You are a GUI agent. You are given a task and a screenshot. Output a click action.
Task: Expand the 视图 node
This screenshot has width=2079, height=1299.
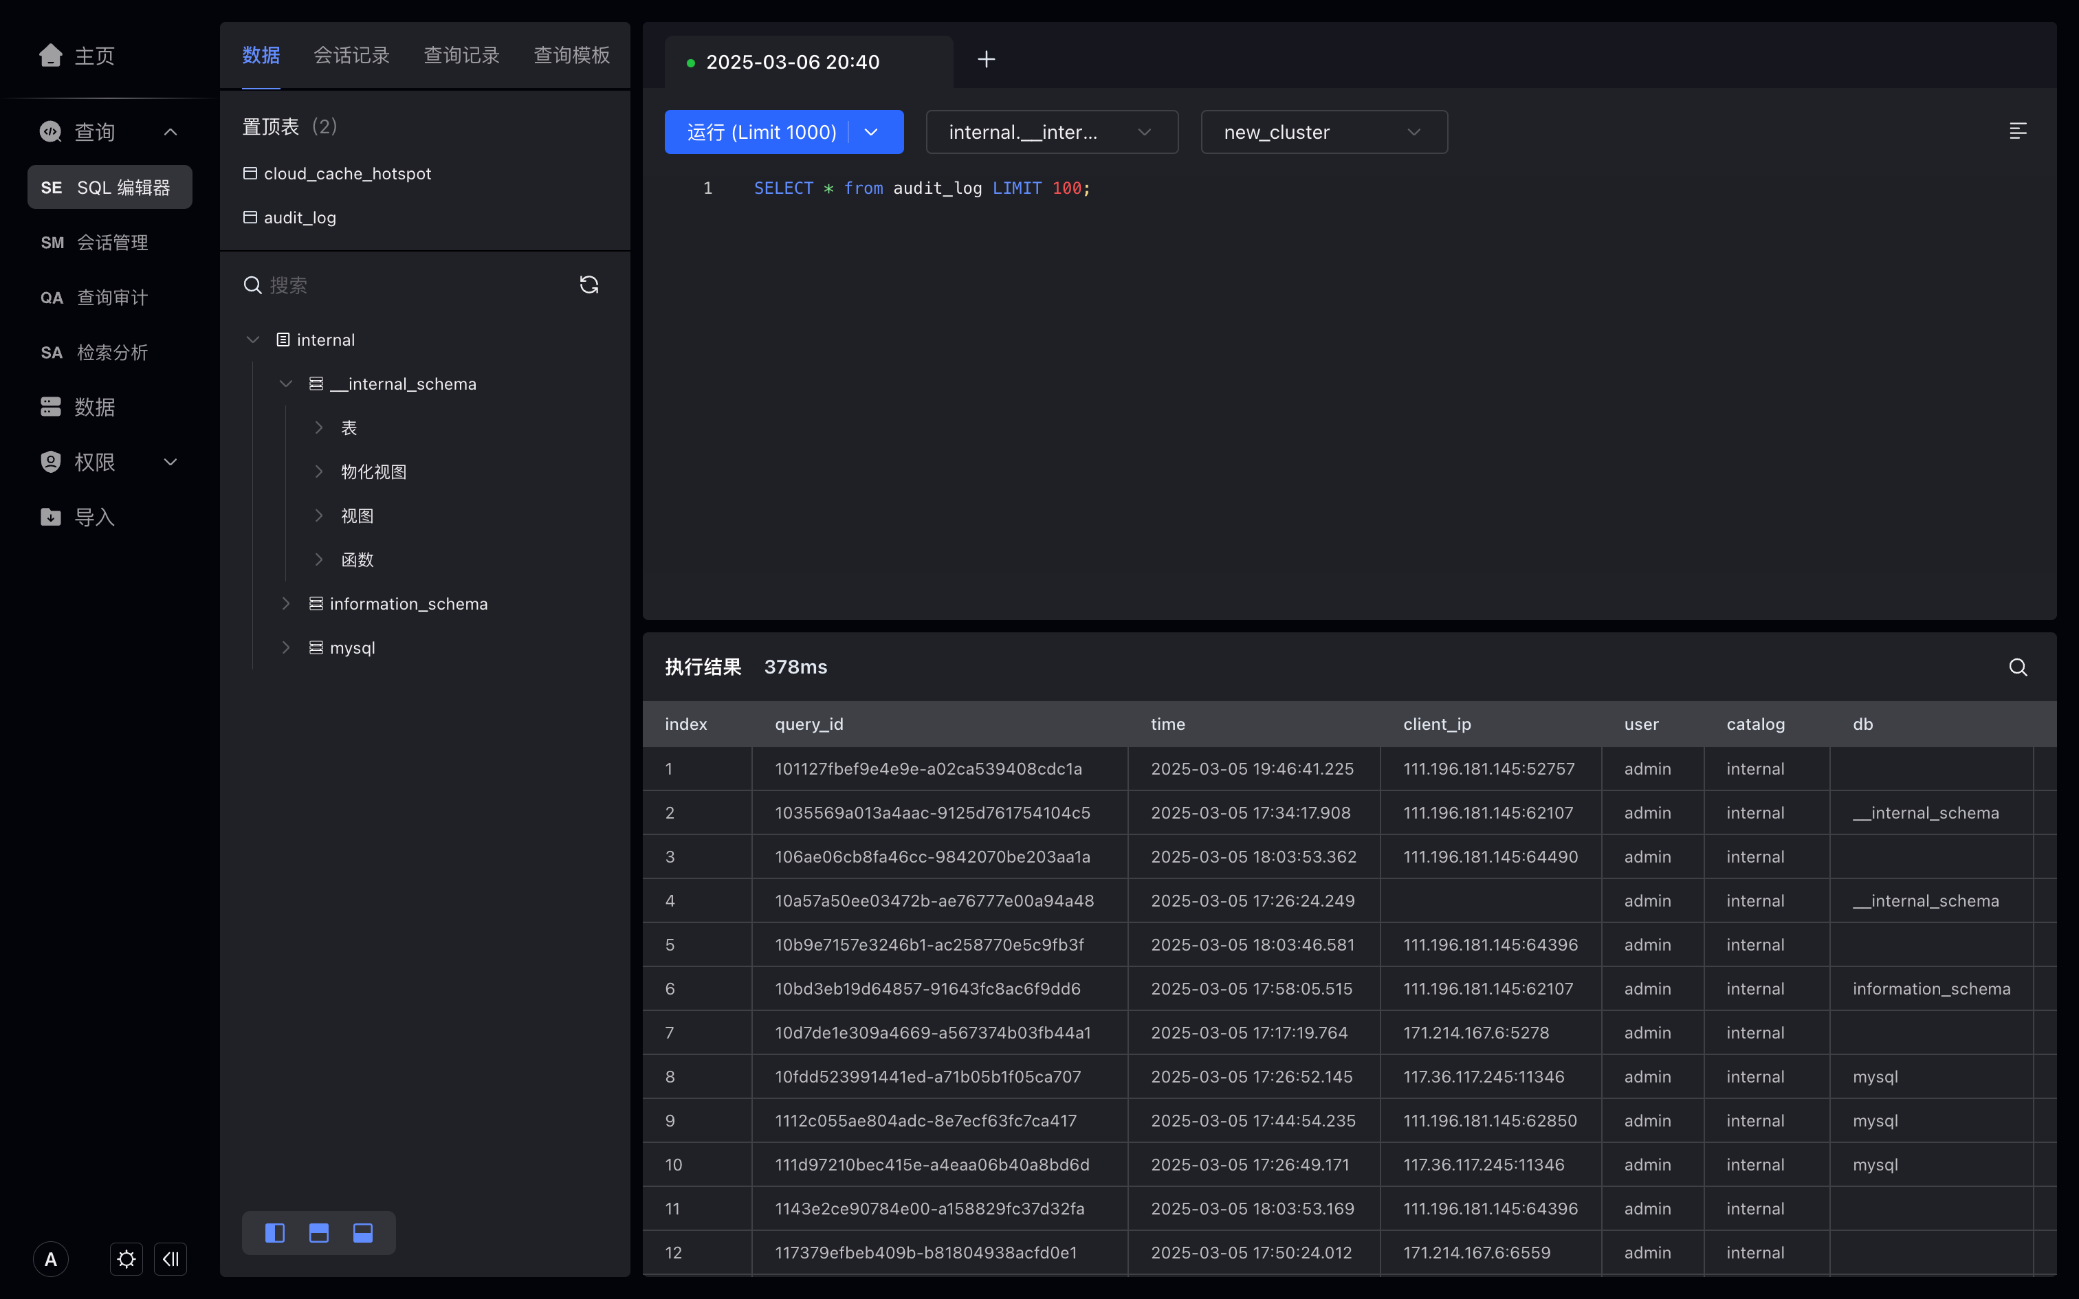(x=319, y=515)
